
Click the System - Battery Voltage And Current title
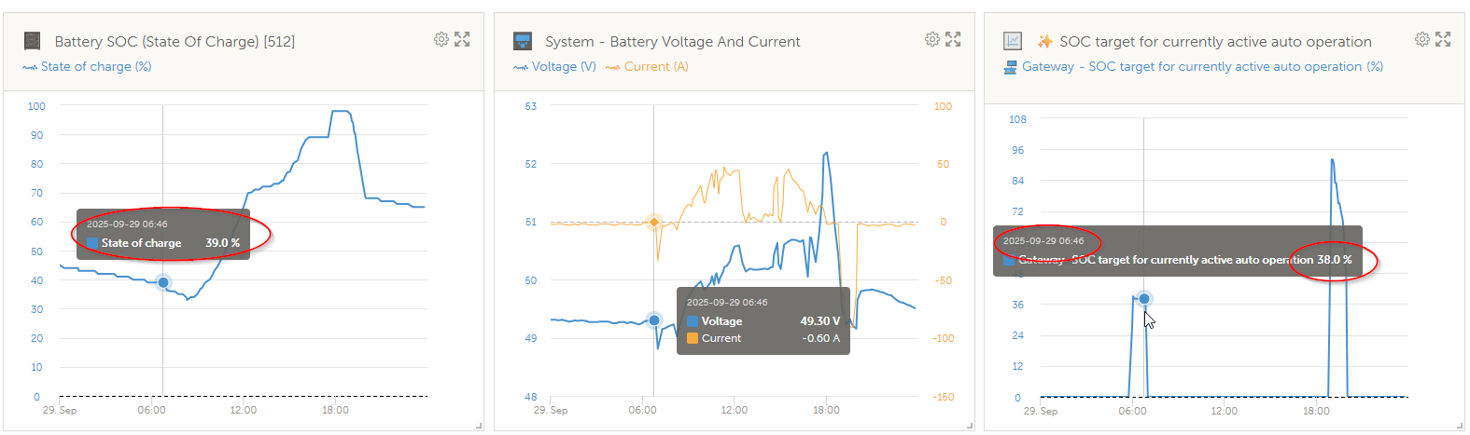coord(672,42)
